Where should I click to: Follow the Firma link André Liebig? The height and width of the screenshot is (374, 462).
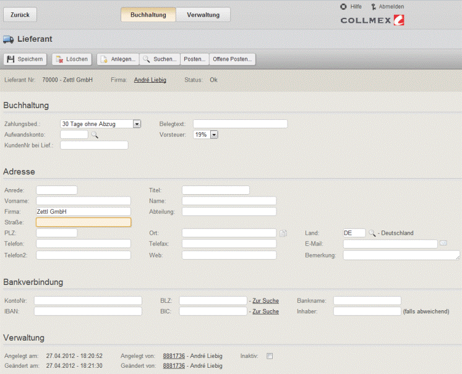click(x=150, y=80)
